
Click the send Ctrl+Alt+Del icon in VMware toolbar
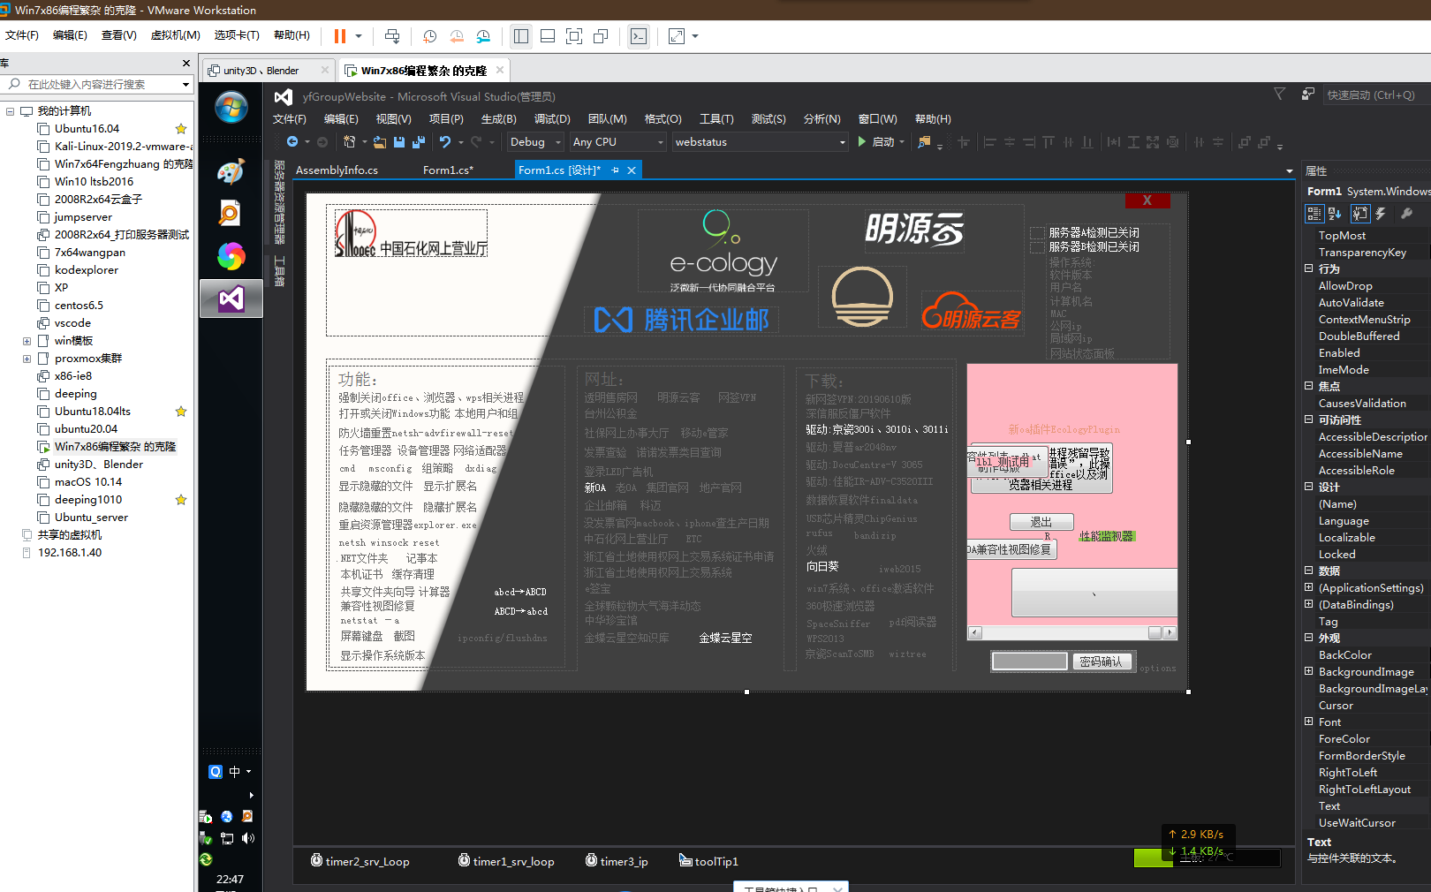coord(392,36)
